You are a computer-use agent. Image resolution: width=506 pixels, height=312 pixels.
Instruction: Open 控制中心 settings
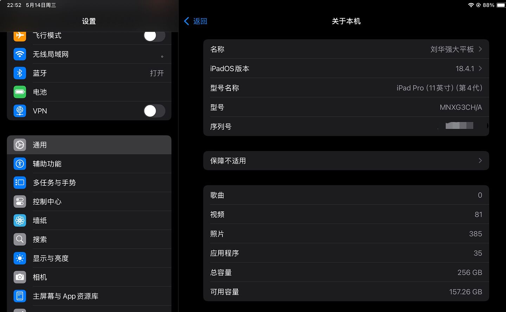[89, 202]
